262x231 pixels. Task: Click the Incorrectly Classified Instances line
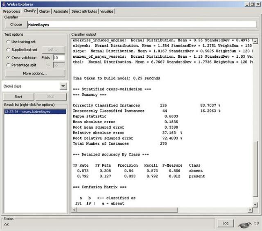pos(147,111)
